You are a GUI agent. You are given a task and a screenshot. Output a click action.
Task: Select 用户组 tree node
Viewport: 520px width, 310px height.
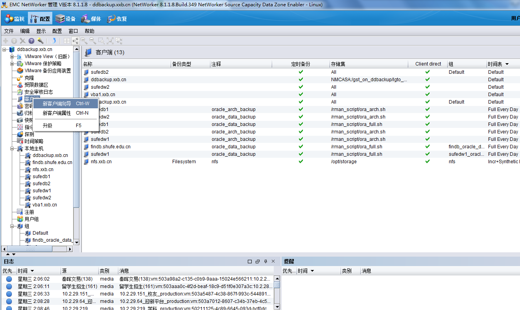31,219
